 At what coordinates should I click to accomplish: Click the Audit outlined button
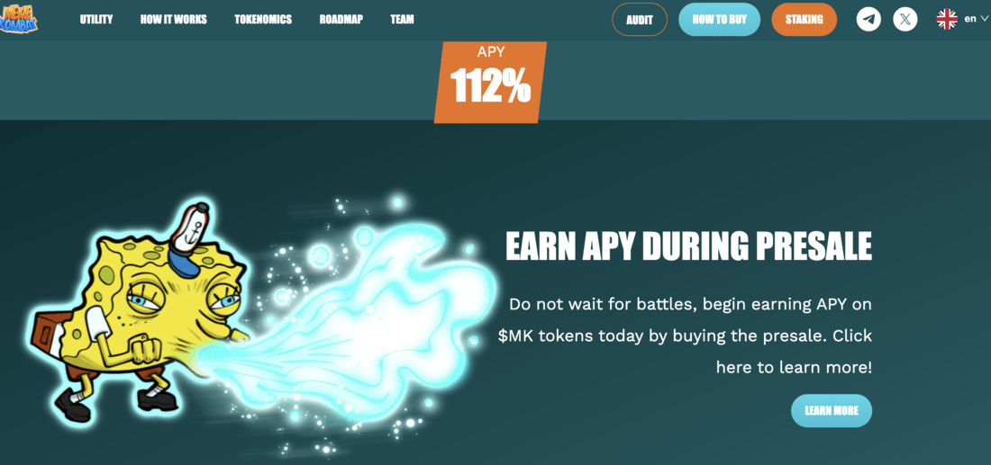click(640, 20)
